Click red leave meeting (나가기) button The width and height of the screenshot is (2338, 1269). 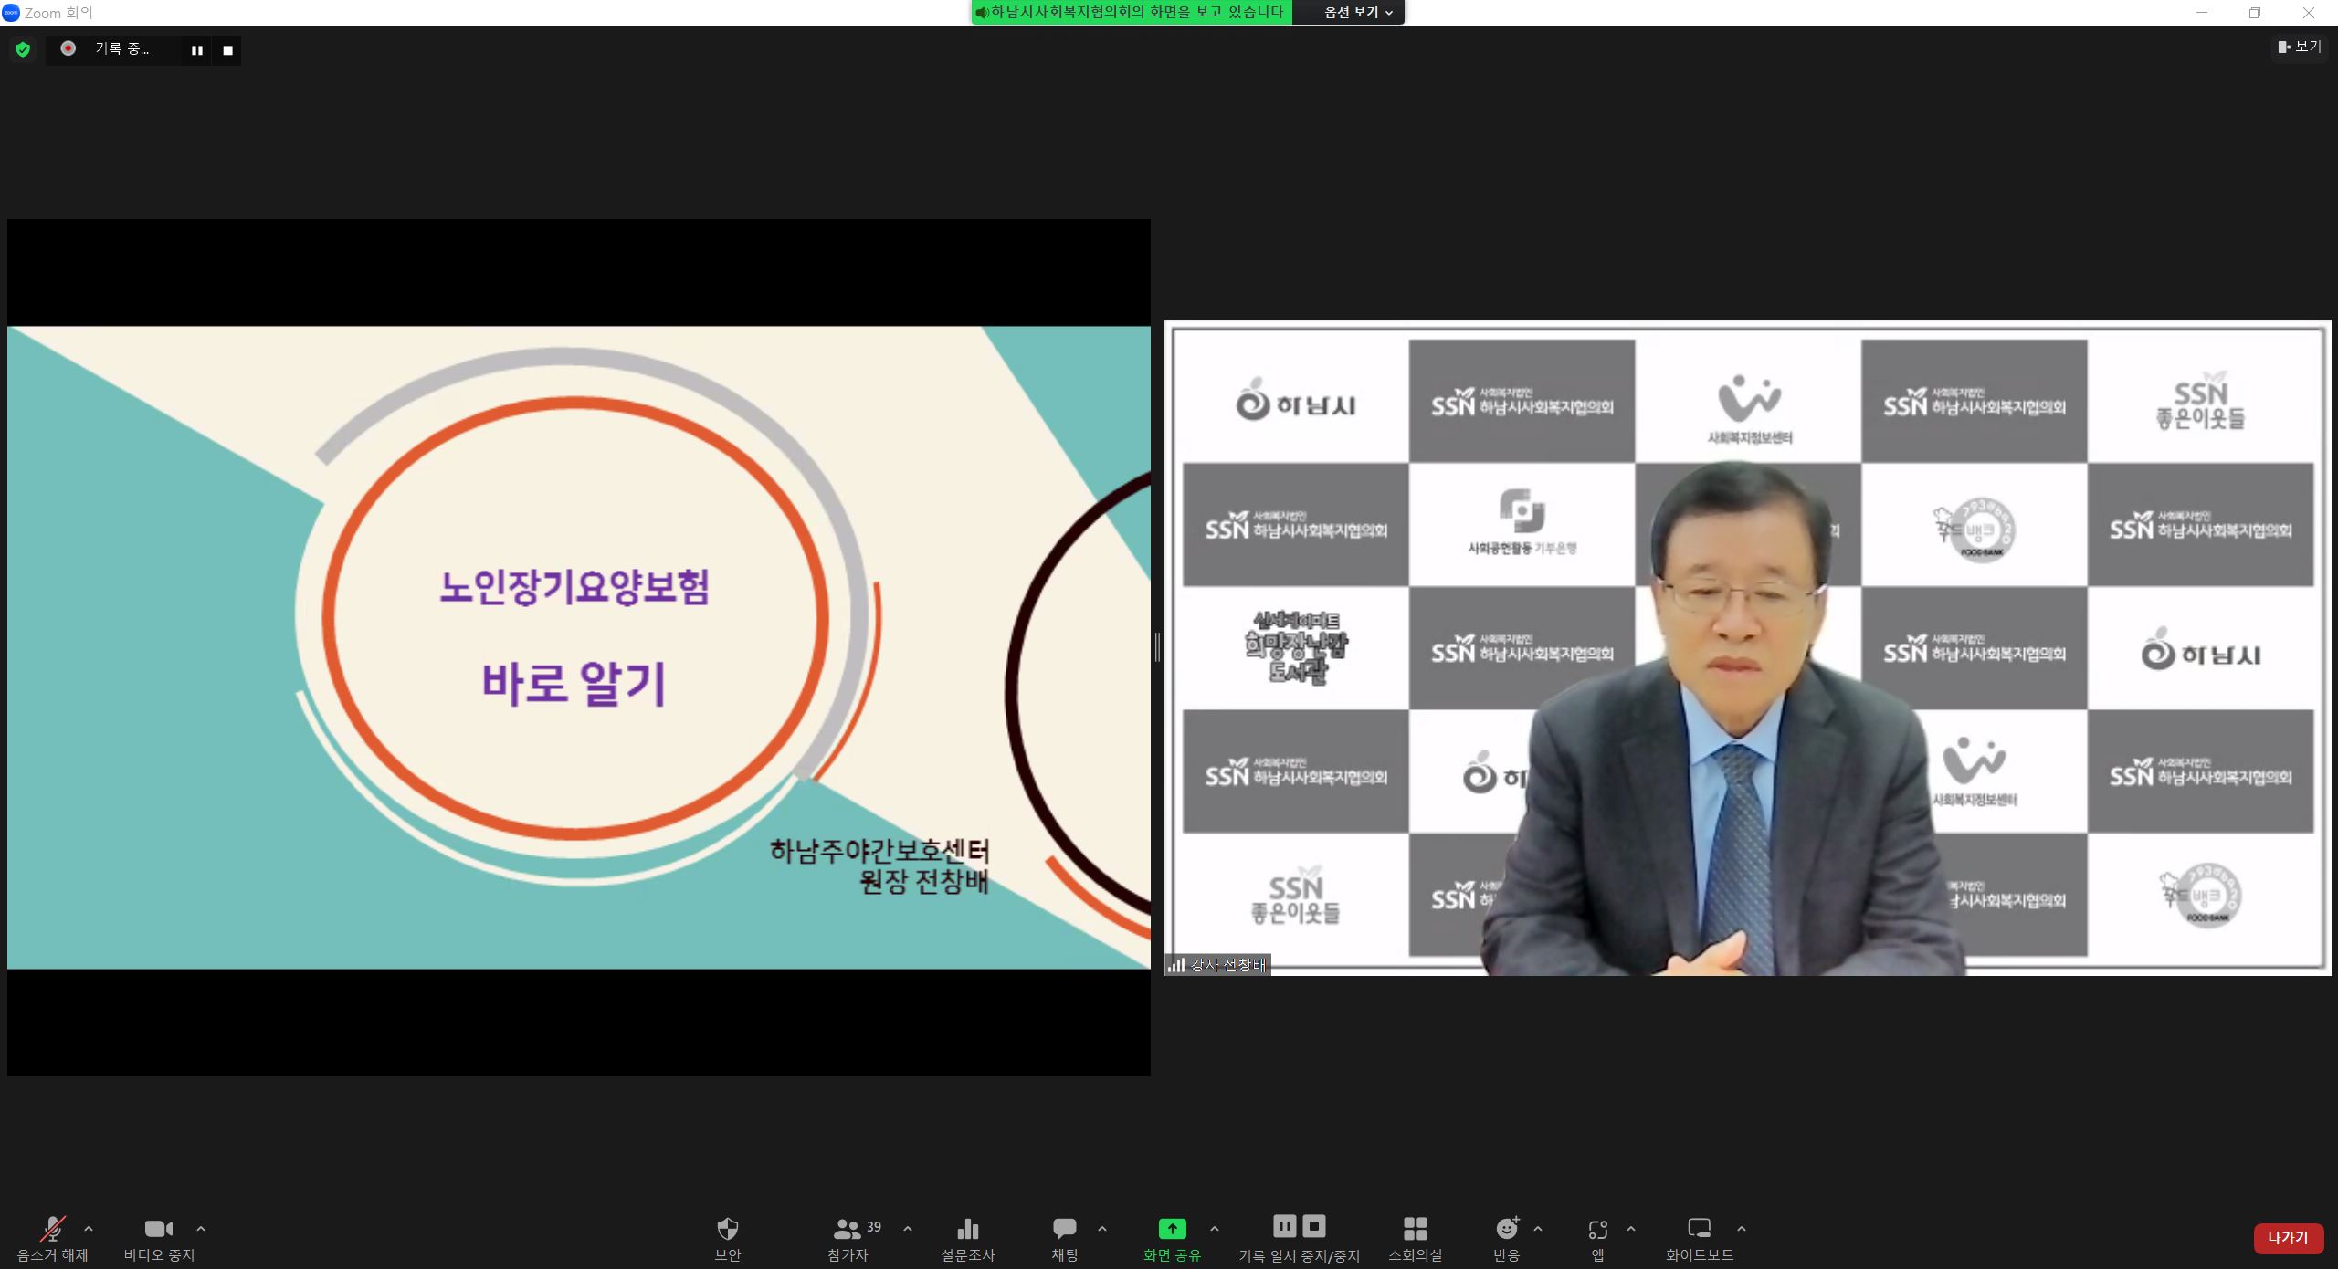coord(2287,1238)
